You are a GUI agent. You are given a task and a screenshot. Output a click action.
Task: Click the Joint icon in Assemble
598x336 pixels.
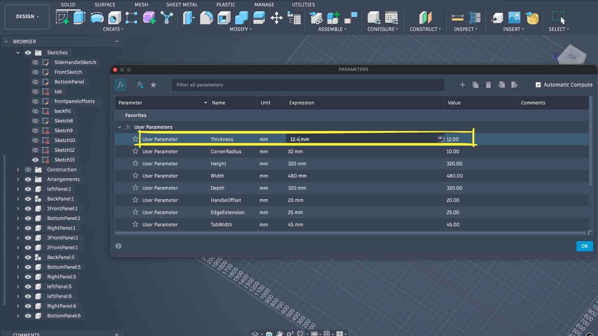point(316,18)
